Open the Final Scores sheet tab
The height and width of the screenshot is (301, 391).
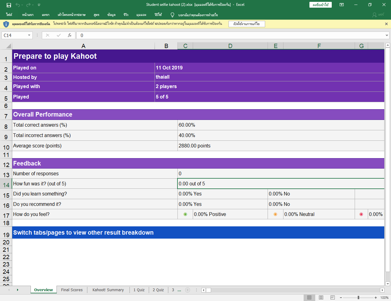pos(72,290)
